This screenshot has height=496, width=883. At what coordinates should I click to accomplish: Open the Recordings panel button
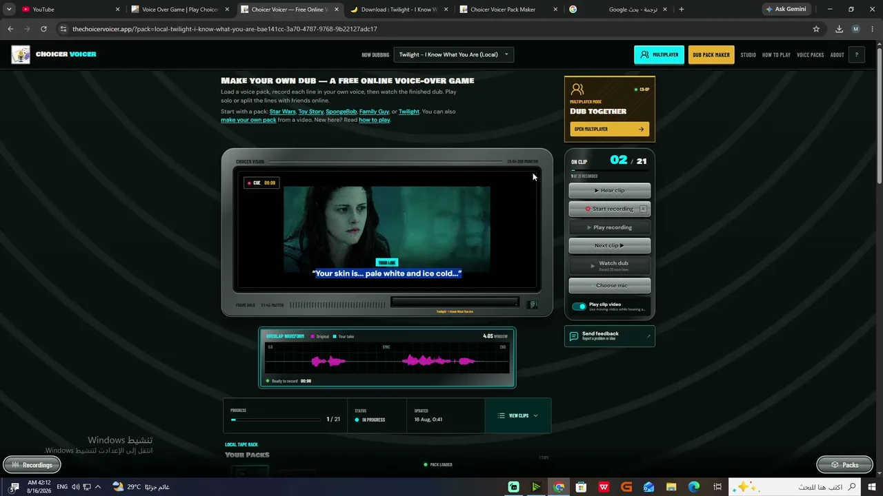[x=32, y=465]
